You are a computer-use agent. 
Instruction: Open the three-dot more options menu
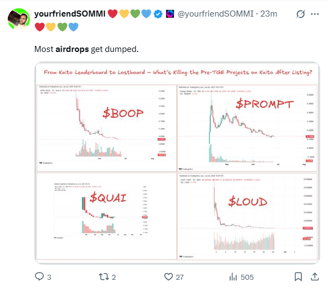(x=315, y=14)
